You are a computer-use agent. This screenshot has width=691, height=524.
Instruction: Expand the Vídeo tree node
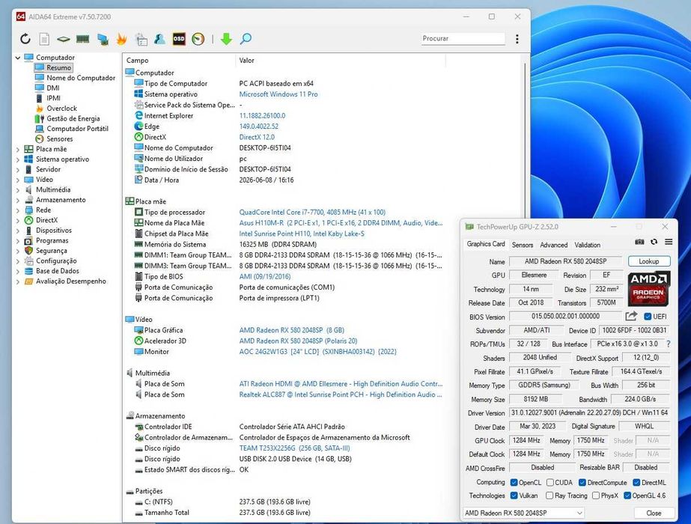coord(18,180)
